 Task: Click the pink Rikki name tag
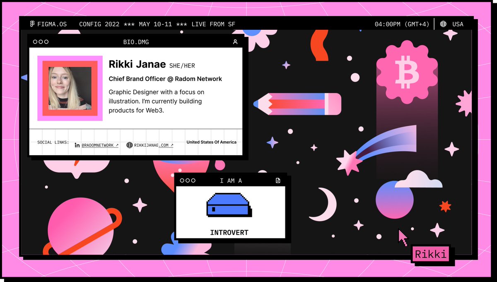coord(431,254)
